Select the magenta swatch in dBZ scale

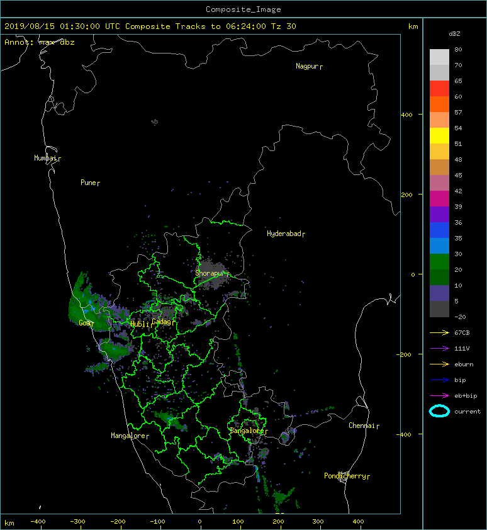click(x=439, y=199)
